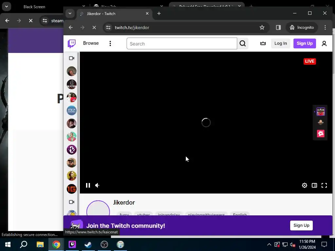Open the Jikerdor channel profile picture
The width and height of the screenshot is (335, 251).
tap(98, 208)
